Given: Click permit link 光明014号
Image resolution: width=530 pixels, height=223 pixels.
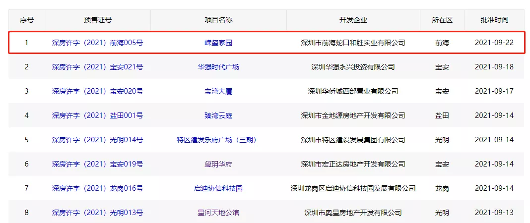Looking at the screenshot, I should coord(97,140).
